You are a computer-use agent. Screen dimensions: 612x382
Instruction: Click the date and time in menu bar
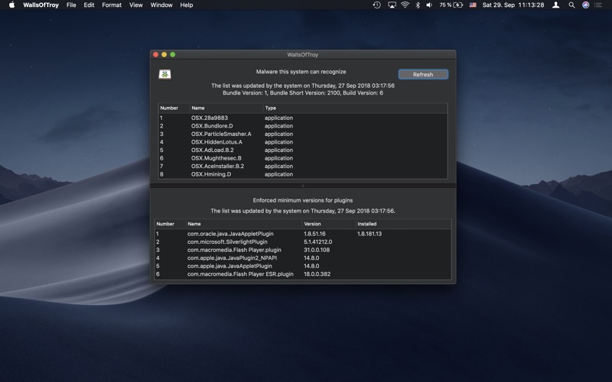pos(513,5)
